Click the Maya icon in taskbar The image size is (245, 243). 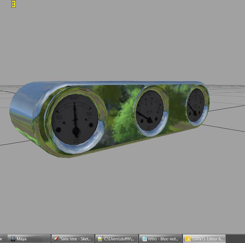[x=13, y=239]
